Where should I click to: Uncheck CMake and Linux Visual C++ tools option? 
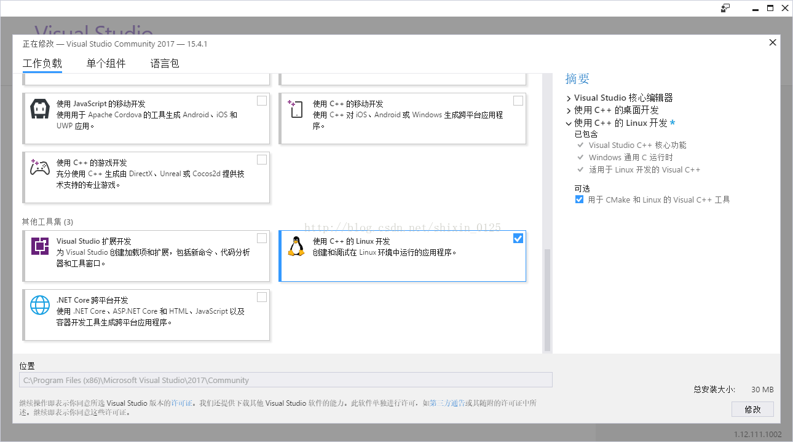click(579, 200)
